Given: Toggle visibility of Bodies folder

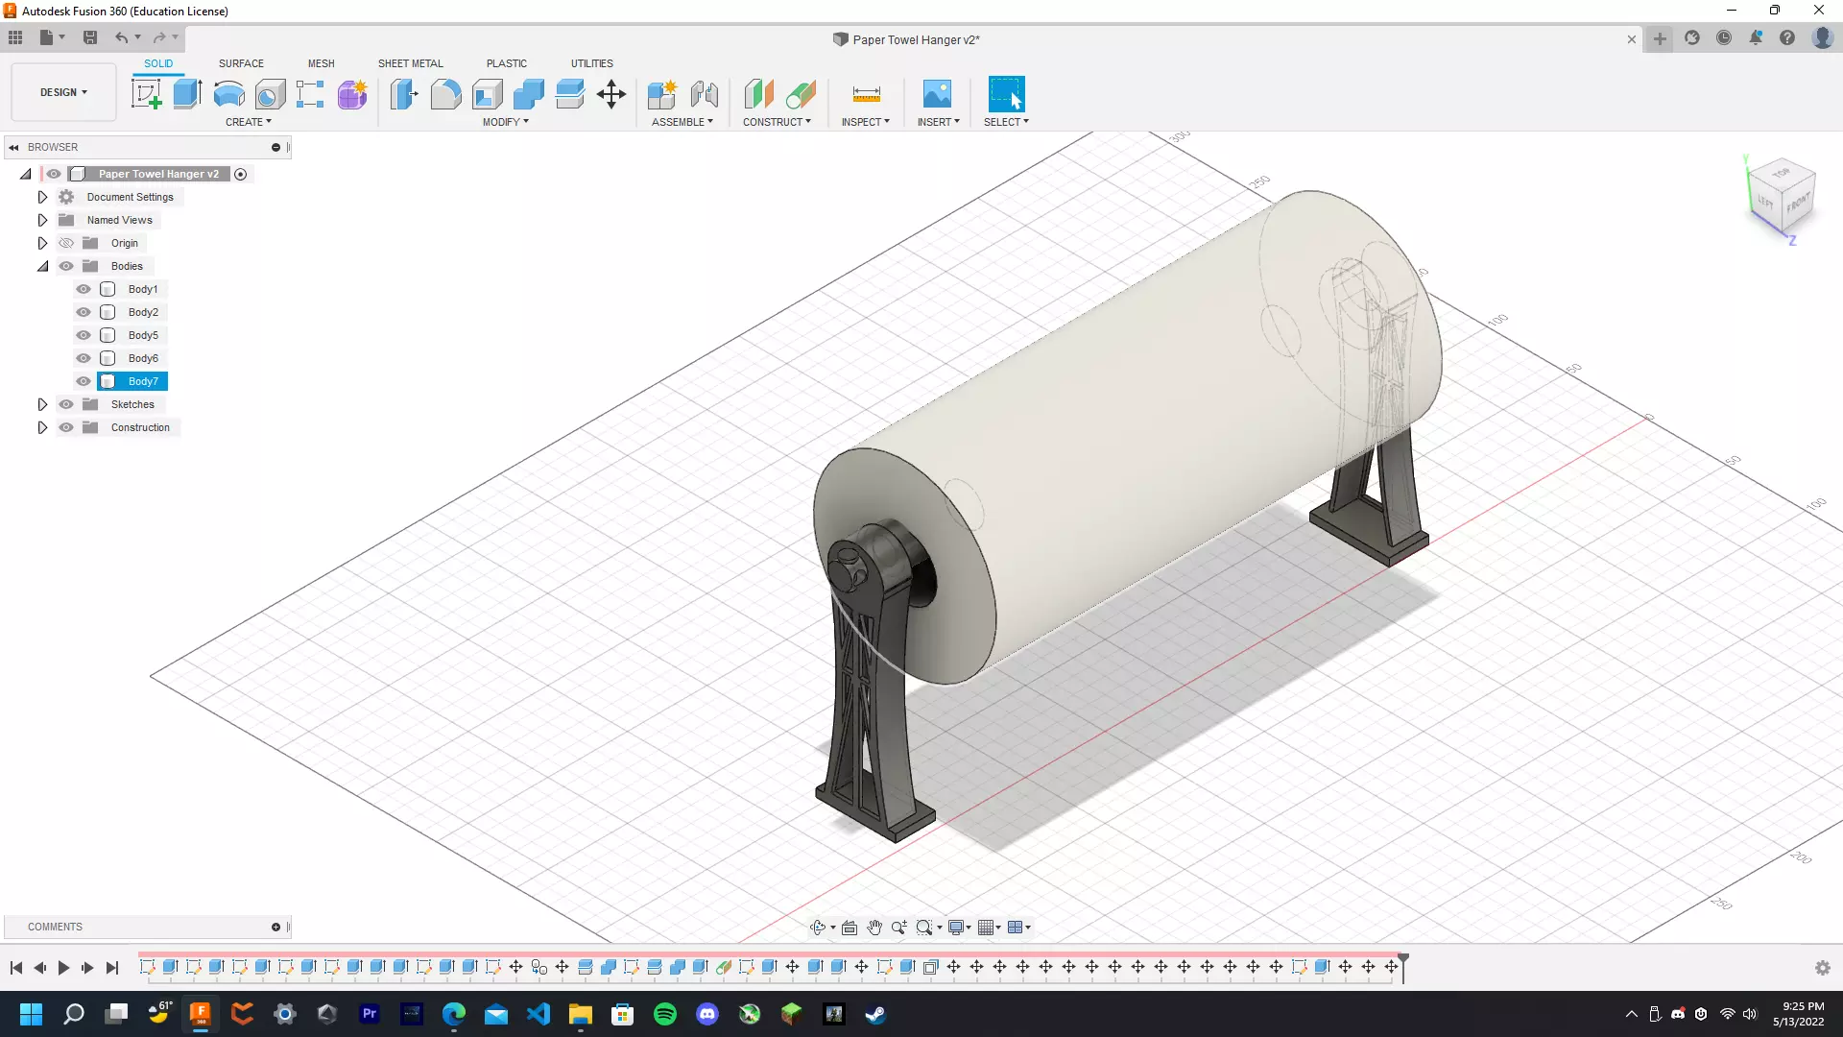Looking at the screenshot, I should coord(66,266).
